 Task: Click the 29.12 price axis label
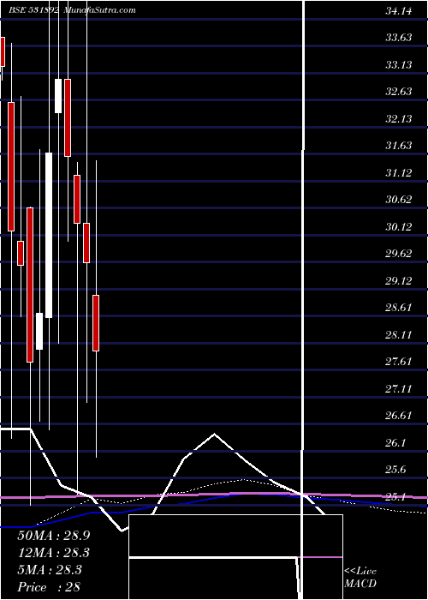point(399,281)
